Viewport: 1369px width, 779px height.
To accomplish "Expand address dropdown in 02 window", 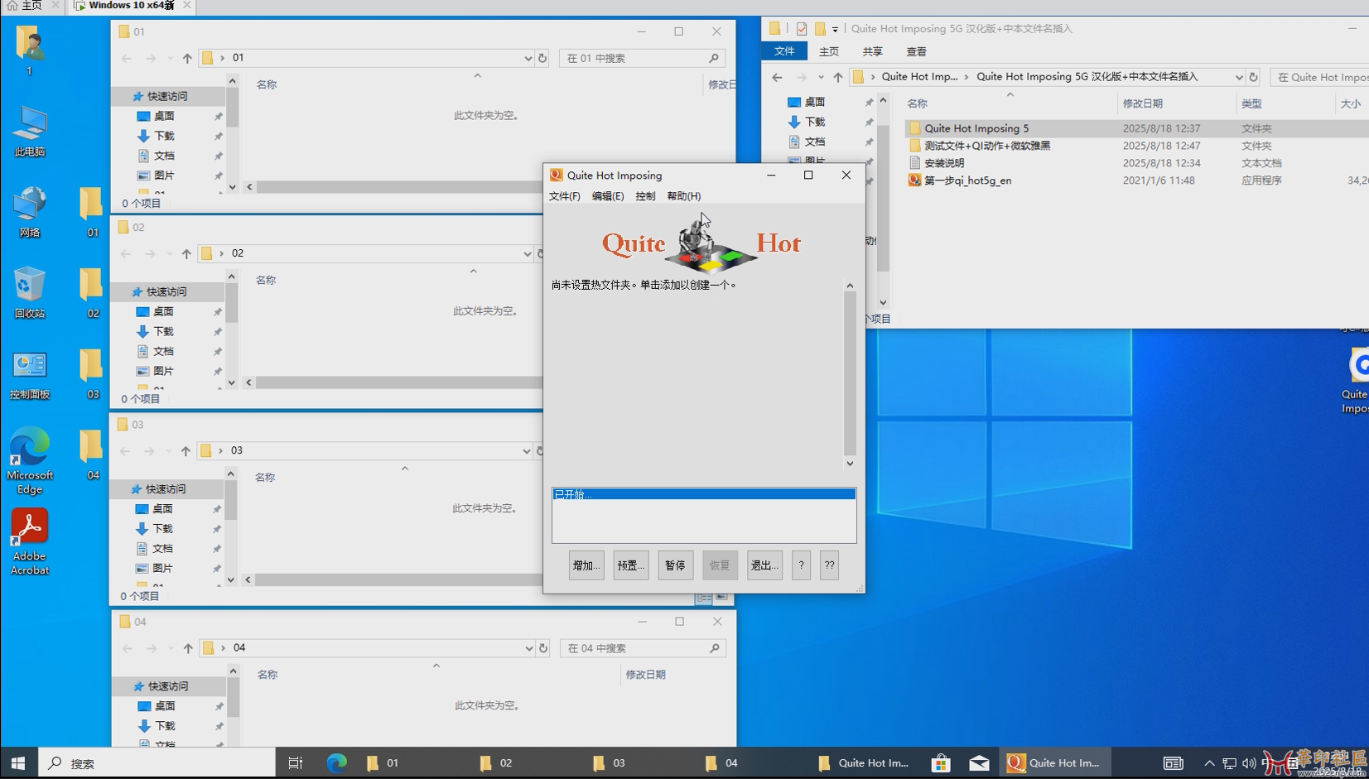I will [527, 253].
